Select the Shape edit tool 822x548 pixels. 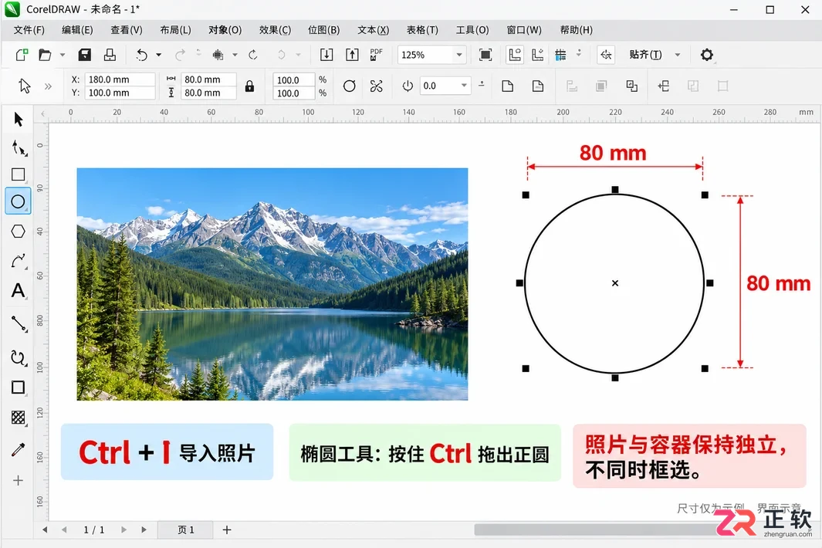coord(19,148)
